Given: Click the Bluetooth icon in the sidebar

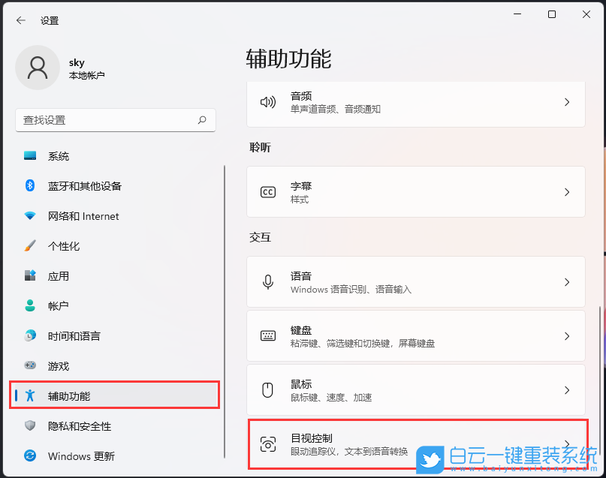Looking at the screenshot, I should pyautogui.click(x=28, y=186).
